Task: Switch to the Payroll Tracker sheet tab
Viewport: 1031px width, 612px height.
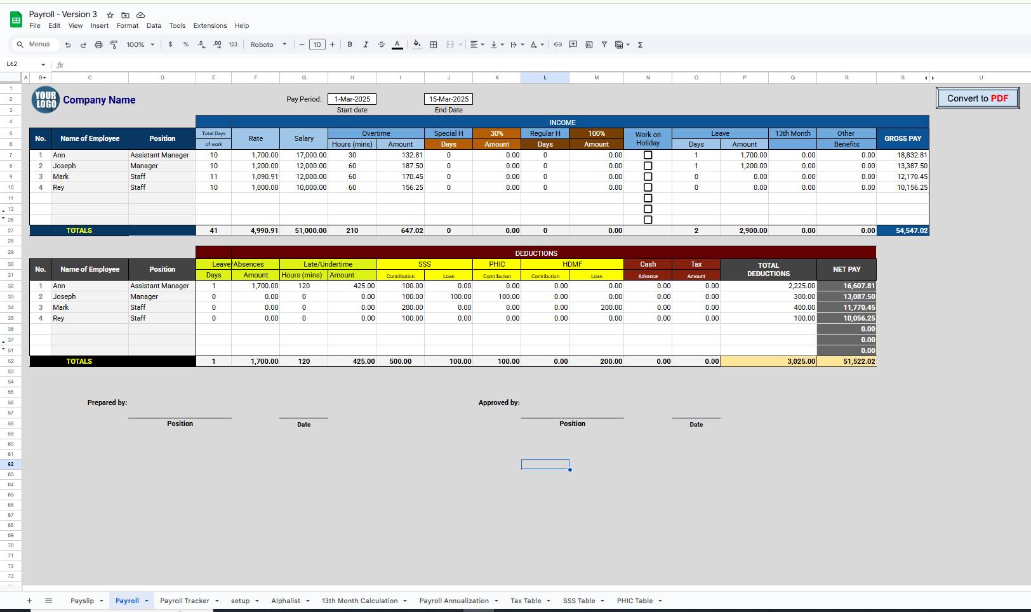Action: tap(185, 601)
